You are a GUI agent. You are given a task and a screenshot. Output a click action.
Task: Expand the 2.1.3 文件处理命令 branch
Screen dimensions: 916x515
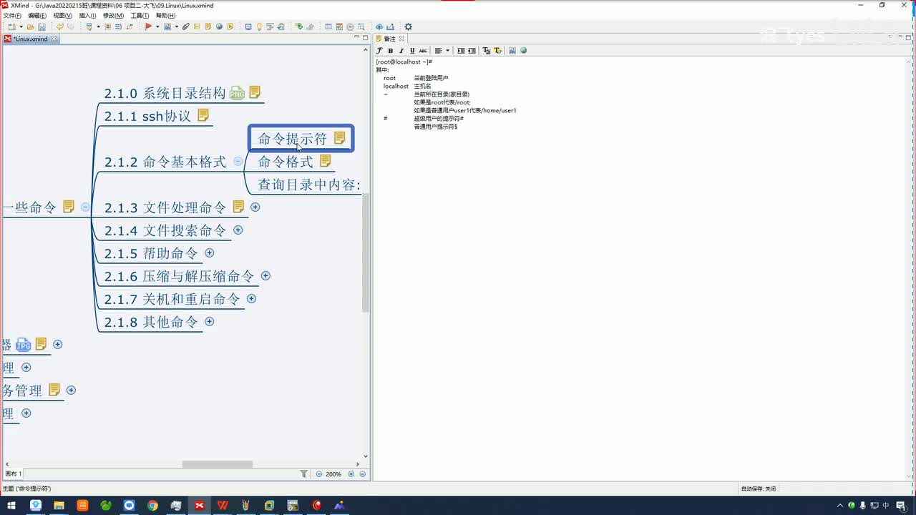(x=255, y=207)
